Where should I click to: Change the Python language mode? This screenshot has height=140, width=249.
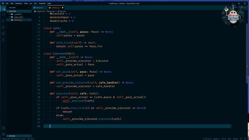(236, 139)
